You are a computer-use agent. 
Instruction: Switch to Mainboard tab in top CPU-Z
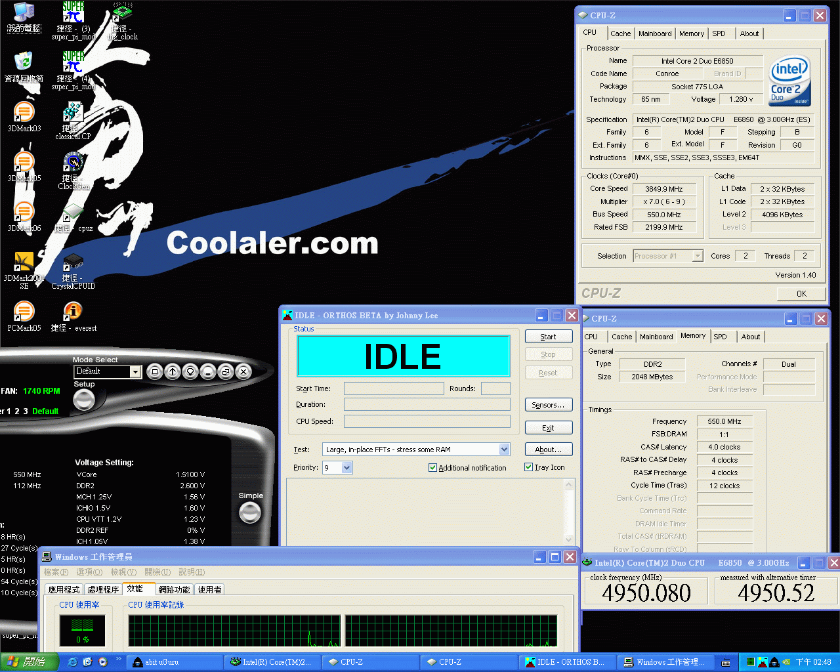pyautogui.click(x=655, y=33)
